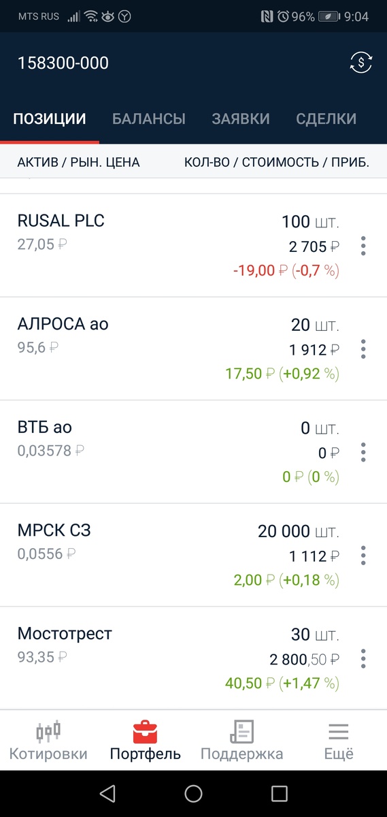387x817 pixels.
Task: Switch to the ЗАЯВКИ tab
Action: 241,118
